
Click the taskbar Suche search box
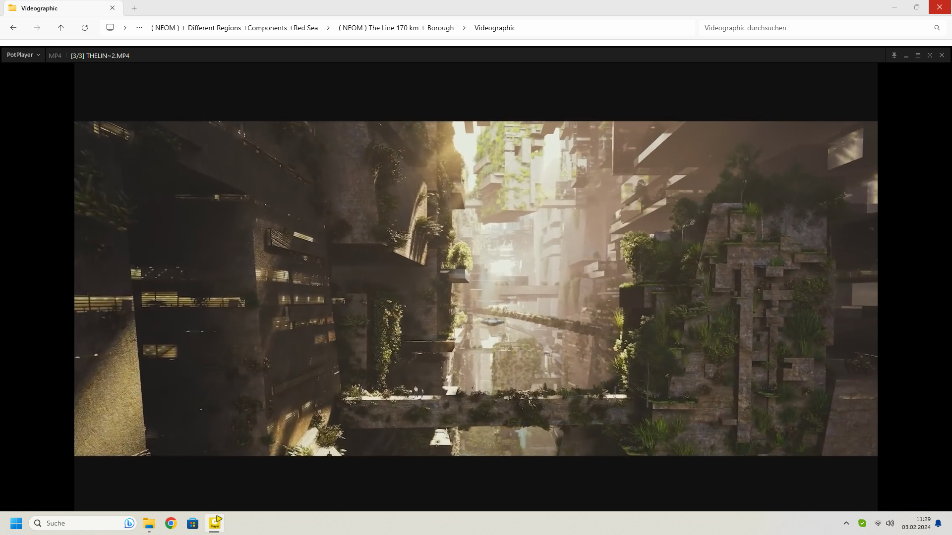82,523
